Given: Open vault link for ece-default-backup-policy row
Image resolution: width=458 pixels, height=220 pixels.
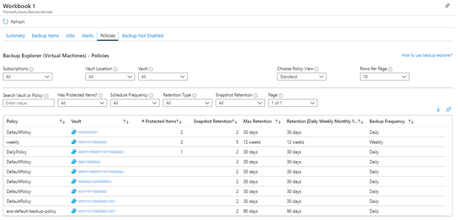Looking at the screenshot, I should tap(97, 211).
